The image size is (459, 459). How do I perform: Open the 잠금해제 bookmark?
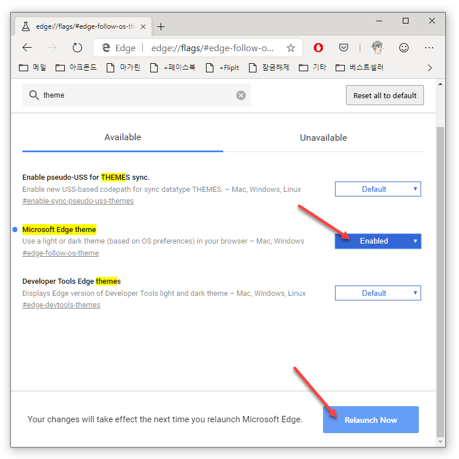pyautogui.click(x=269, y=68)
